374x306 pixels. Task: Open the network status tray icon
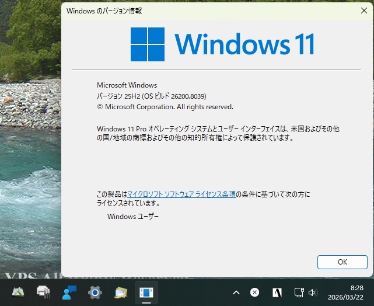pos(299,293)
